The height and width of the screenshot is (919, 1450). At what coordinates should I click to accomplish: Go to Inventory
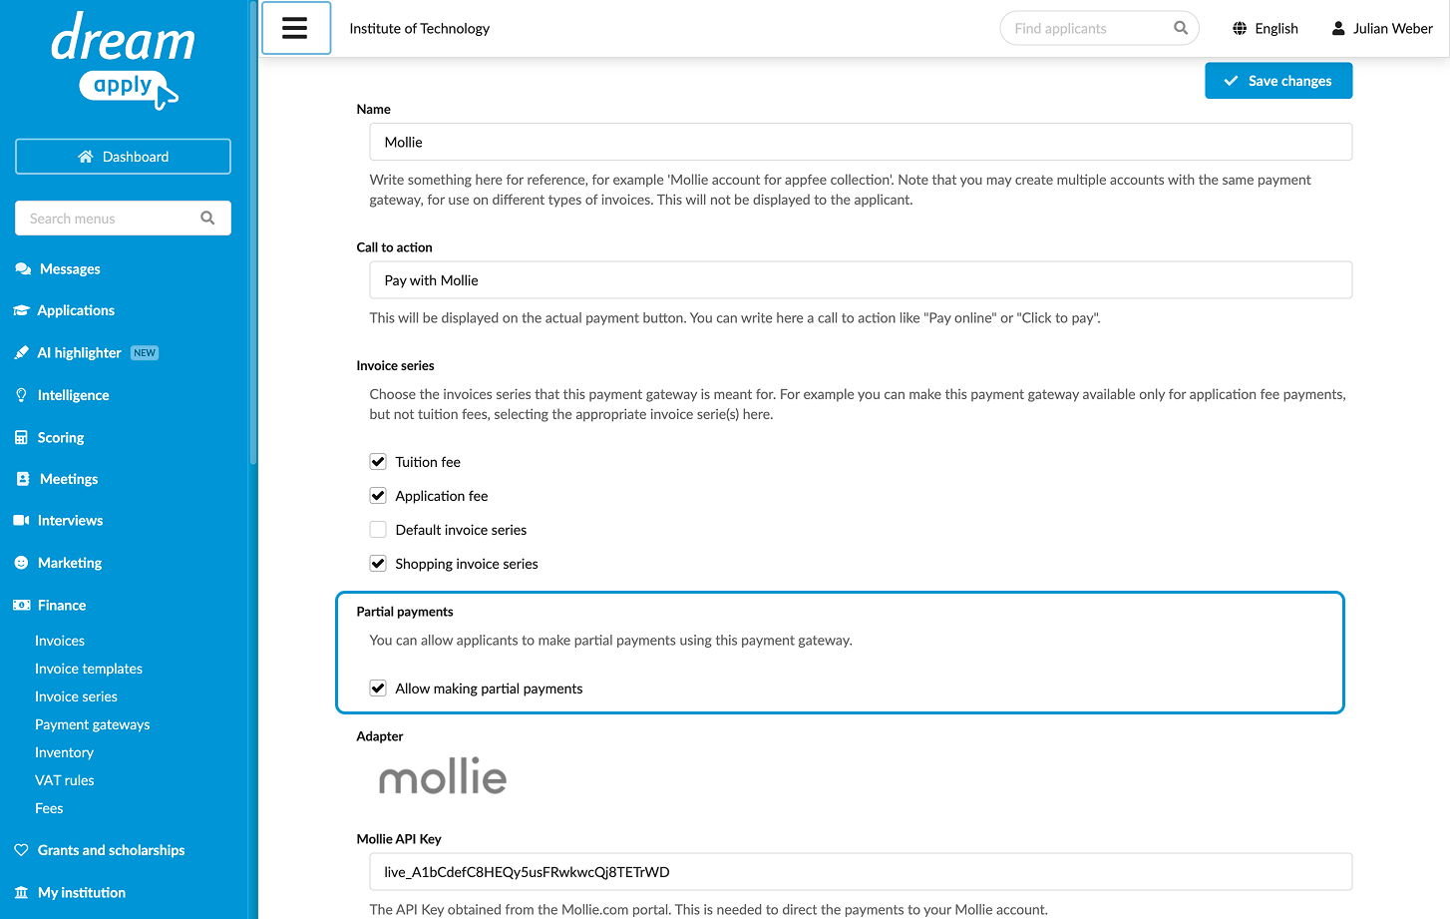click(64, 752)
